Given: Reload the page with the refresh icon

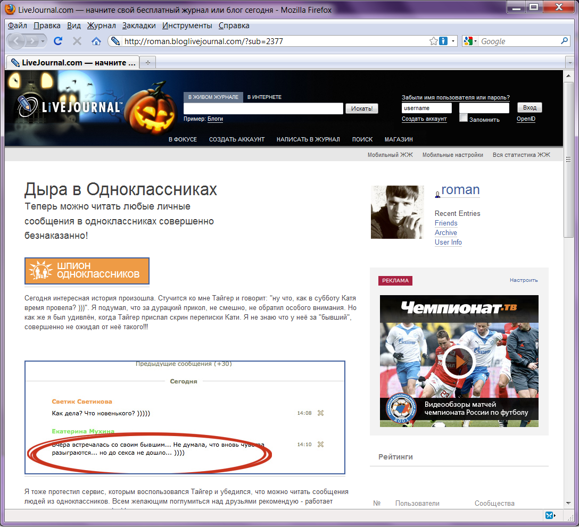Looking at the screenshot, I should 58,41.
